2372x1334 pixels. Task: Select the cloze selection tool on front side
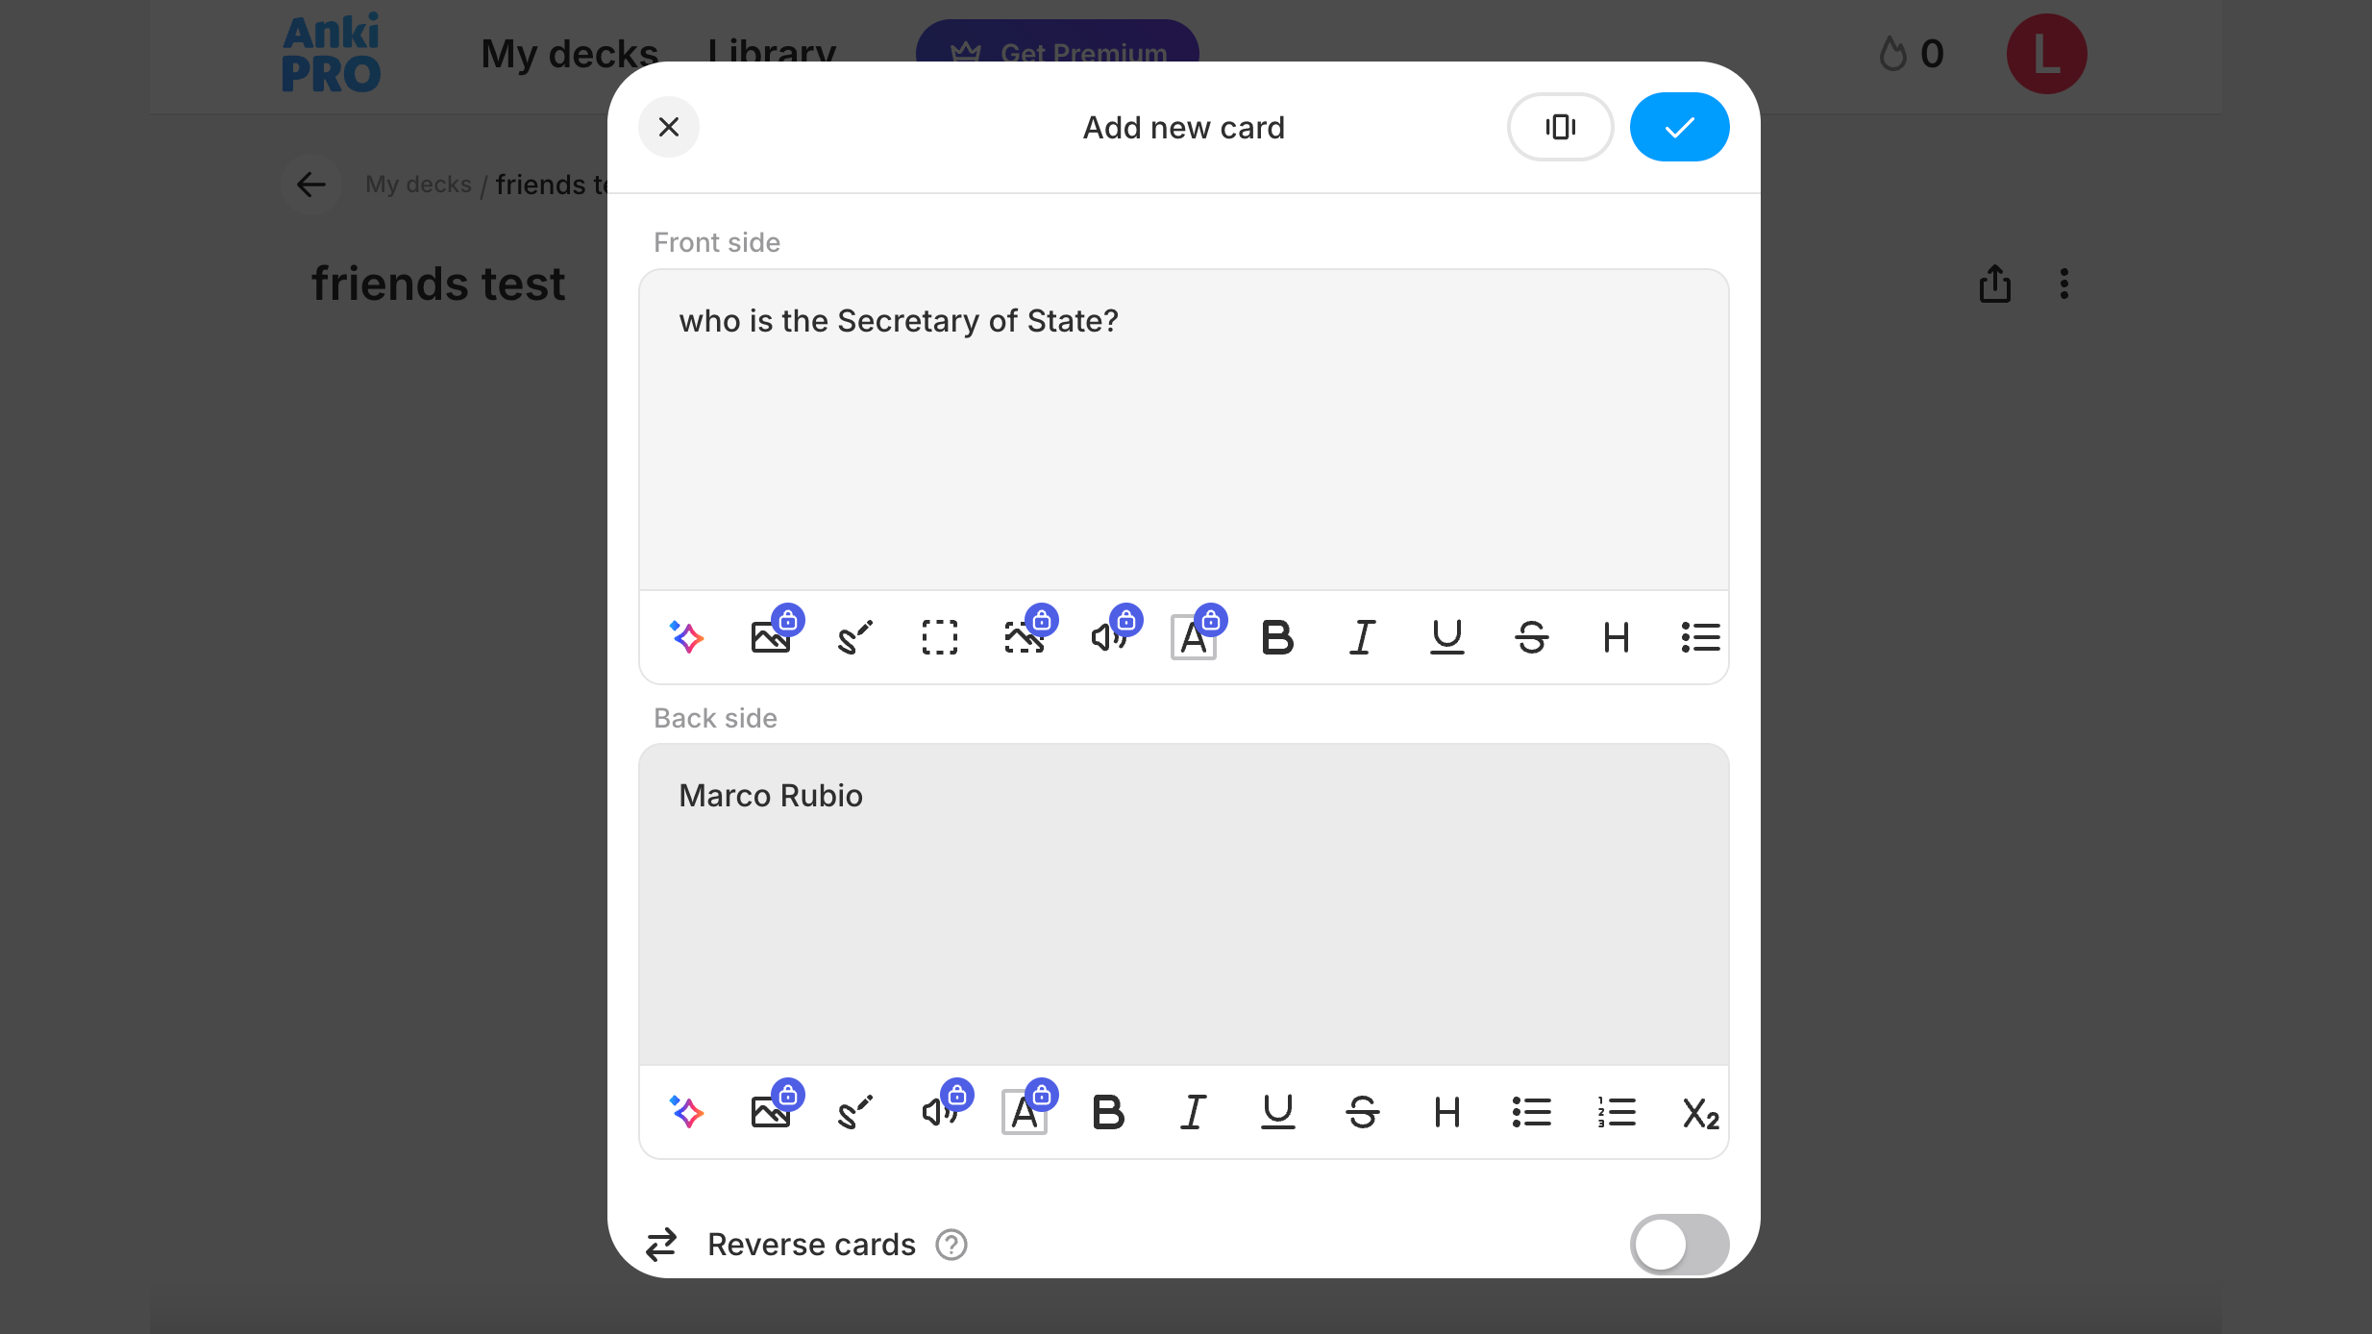pyautogui.click(x=940, y=637)
